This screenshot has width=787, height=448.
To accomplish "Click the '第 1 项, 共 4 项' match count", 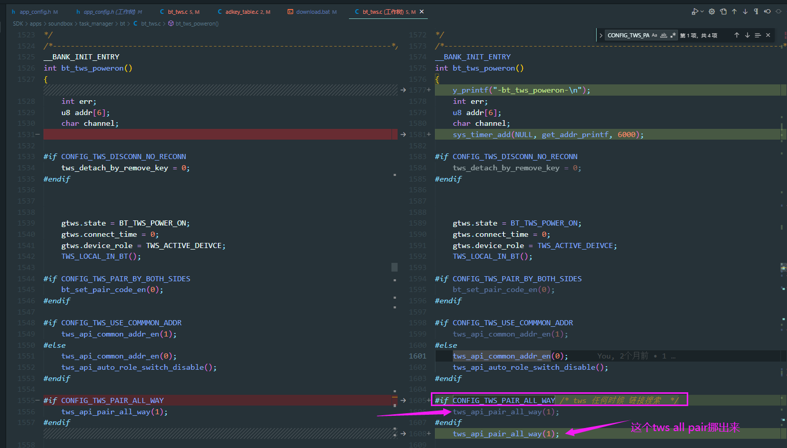I will pos(698,35).
